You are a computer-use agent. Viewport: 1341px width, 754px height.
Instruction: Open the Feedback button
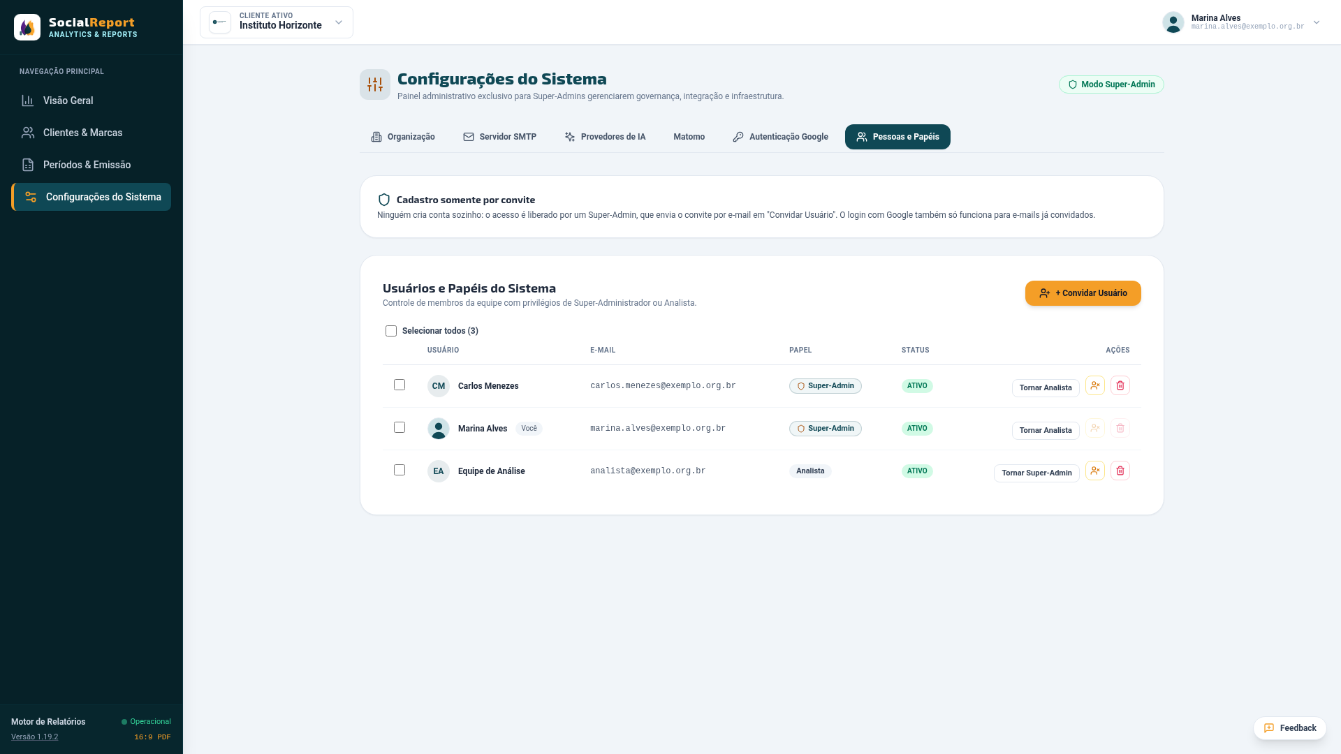point(1290,728)
